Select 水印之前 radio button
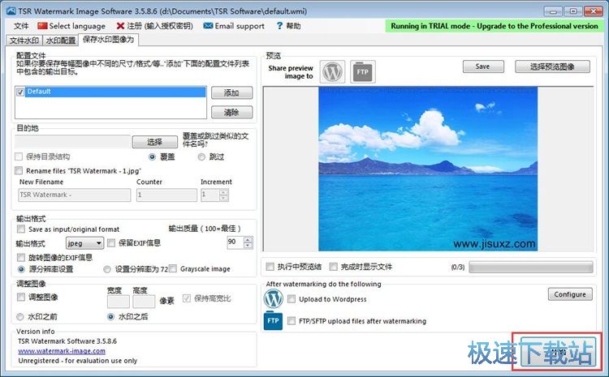Viewport: 609px width, 377px height. (20, 317)
